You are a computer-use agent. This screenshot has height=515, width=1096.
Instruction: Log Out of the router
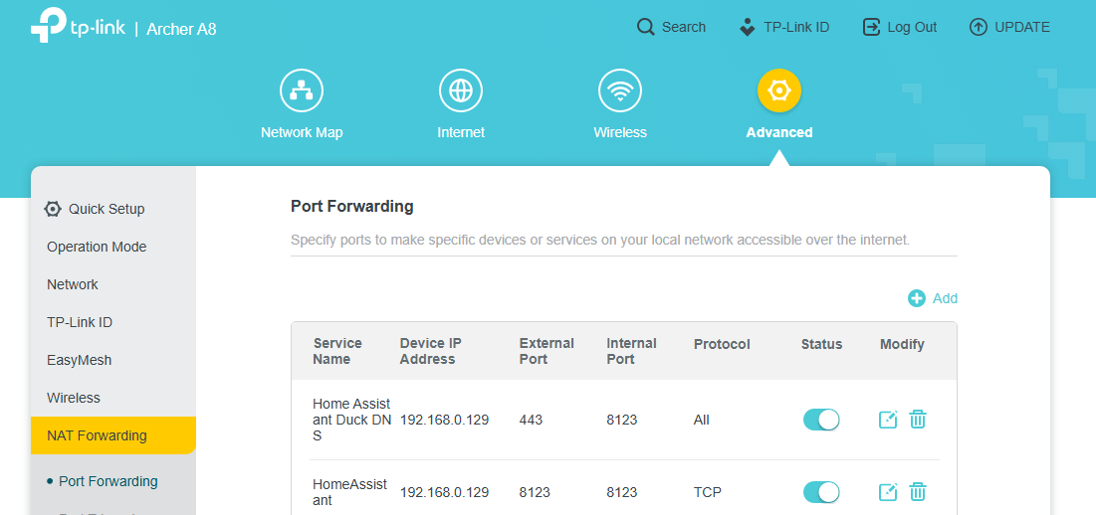[900, 27]
